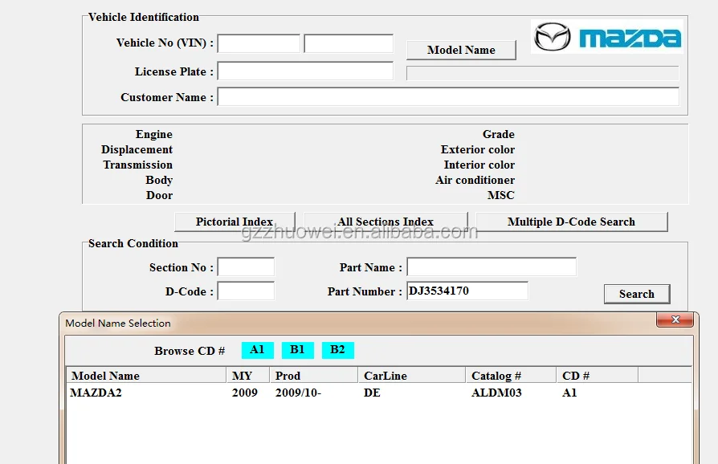718x464 pixels.
Task: Sort list by Model Name column header
Action: pos(145,376)
